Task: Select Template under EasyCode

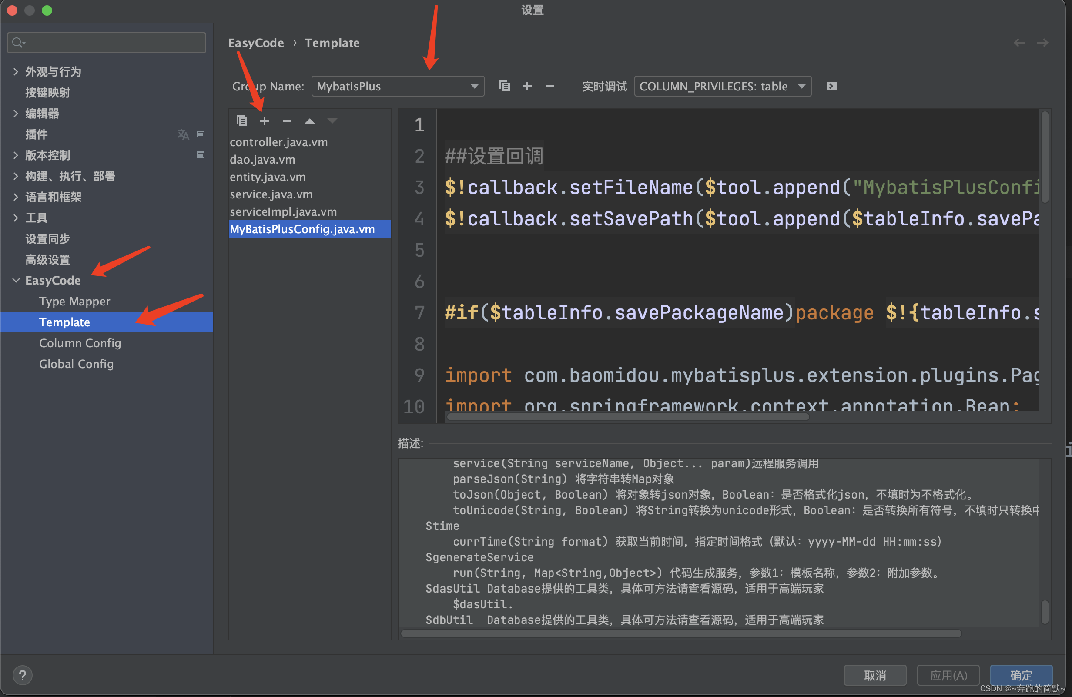Action: [106, 322]
